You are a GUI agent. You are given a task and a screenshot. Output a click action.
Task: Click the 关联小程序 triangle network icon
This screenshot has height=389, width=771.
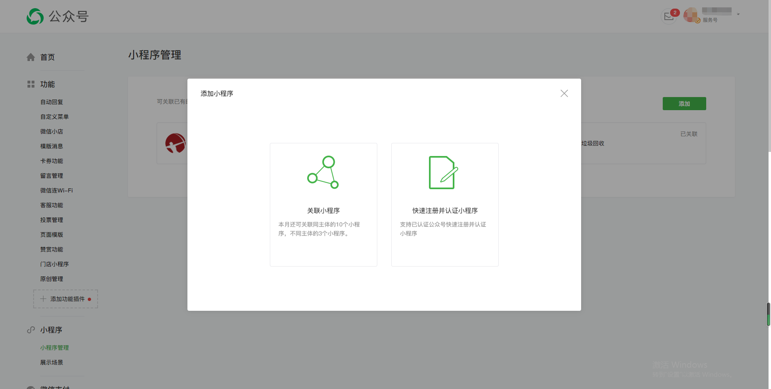coord(323,172)
